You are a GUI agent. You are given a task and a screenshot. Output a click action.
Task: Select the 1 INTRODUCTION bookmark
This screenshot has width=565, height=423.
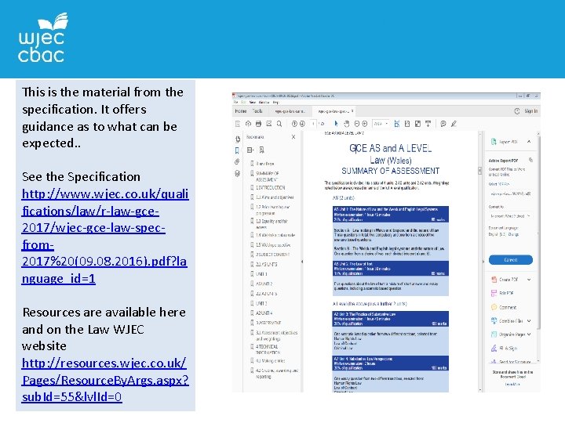(271, 188)
